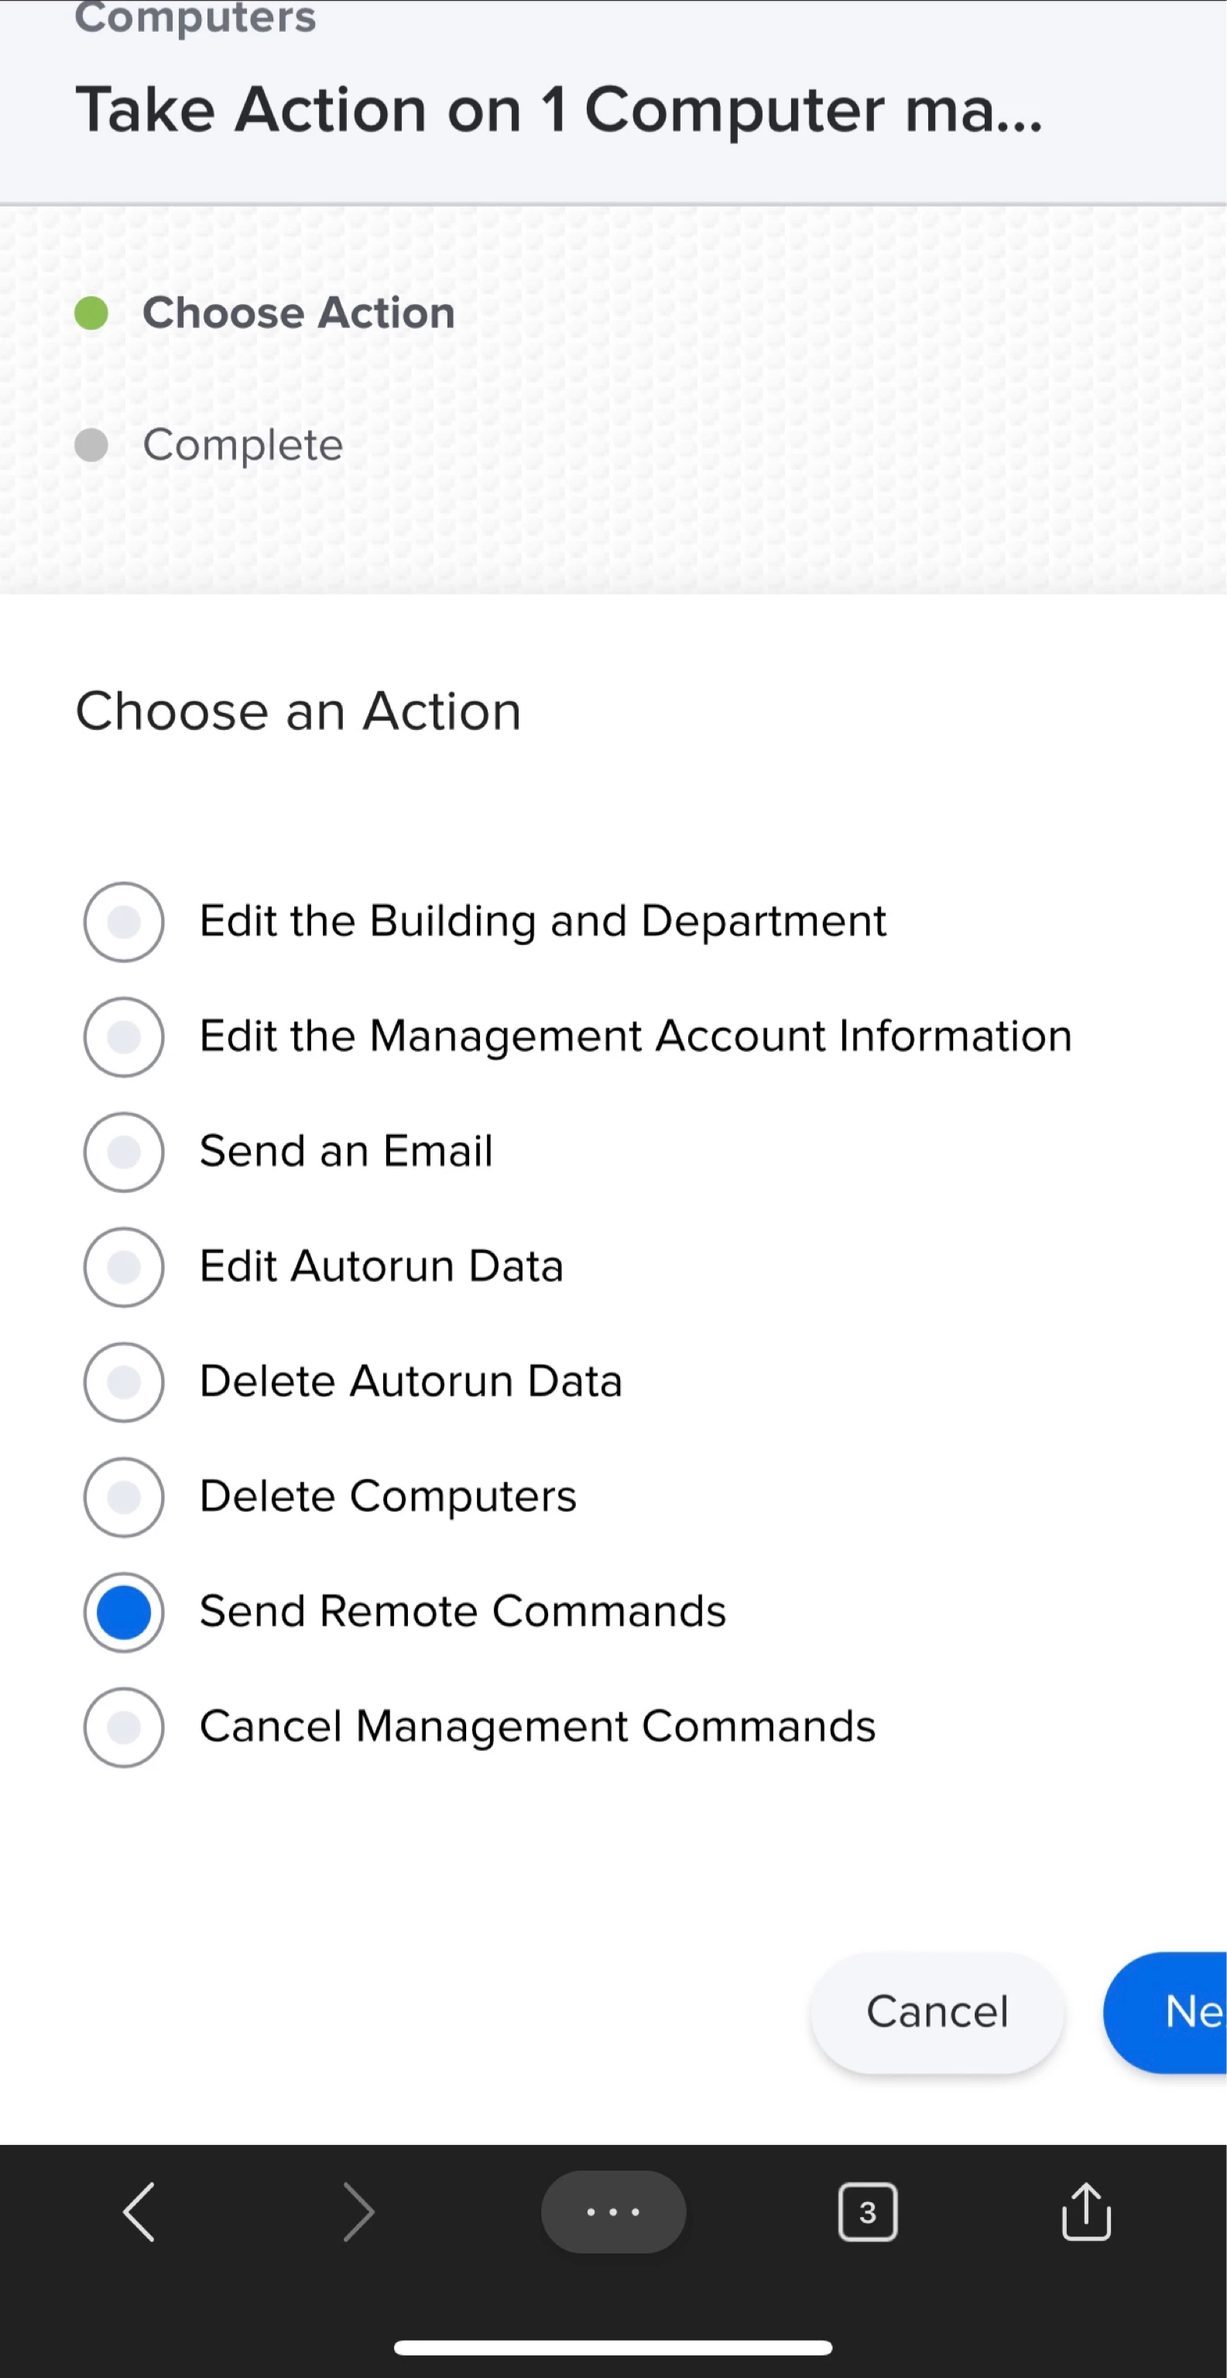Select the Delete Computers radio button
The image size is (1227, 2378).
[124, 1496]
